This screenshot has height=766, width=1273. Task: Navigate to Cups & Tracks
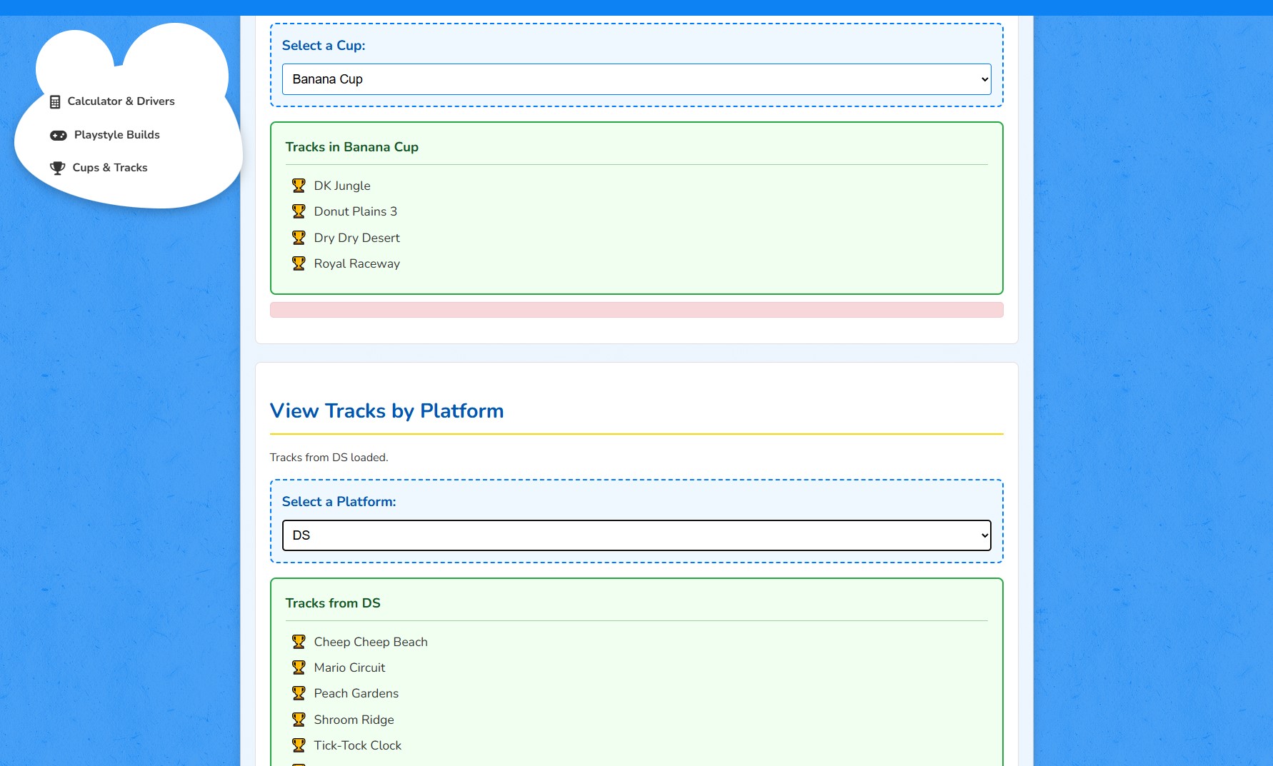point(110,168)
